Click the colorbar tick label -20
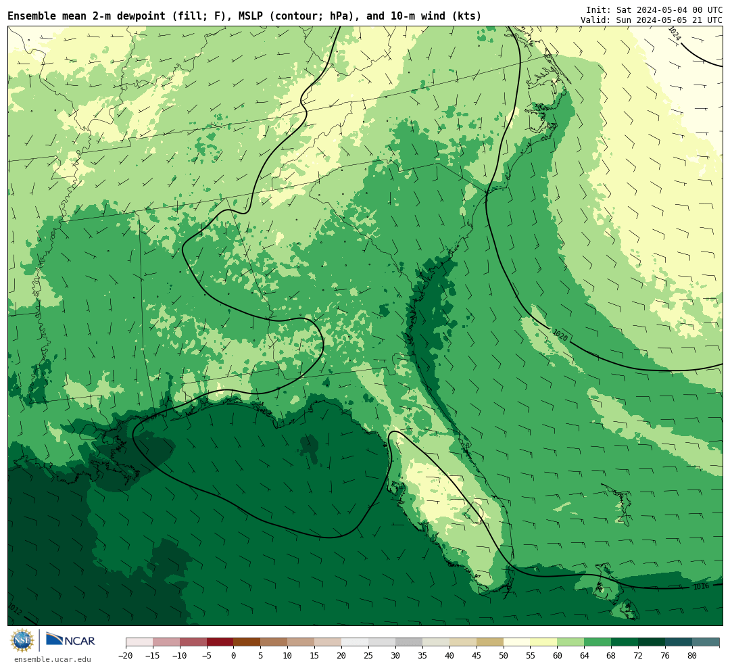Viewport: 730px width, 668px height. (126, 656)
